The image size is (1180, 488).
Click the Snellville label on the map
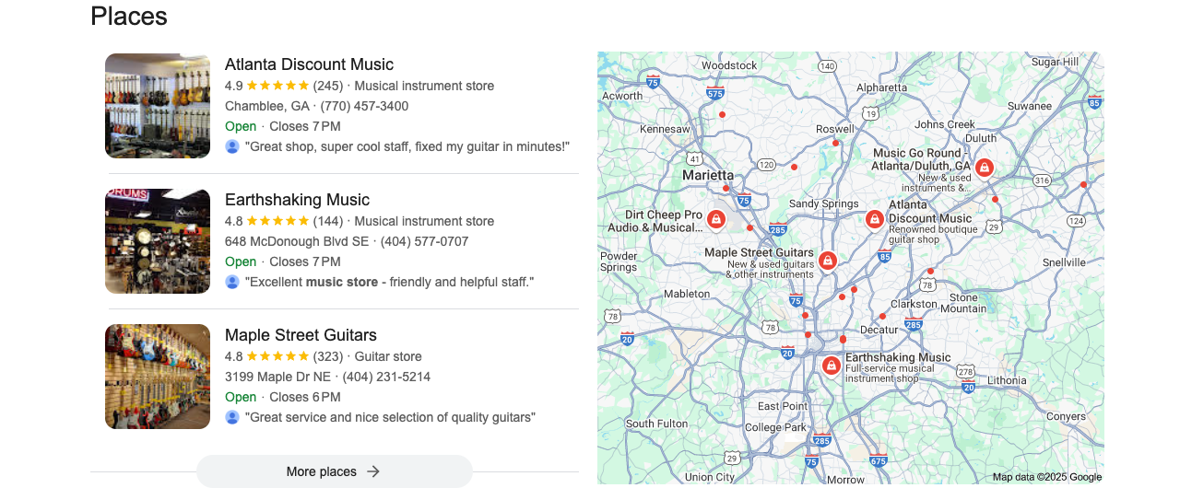click(1064, 262)
